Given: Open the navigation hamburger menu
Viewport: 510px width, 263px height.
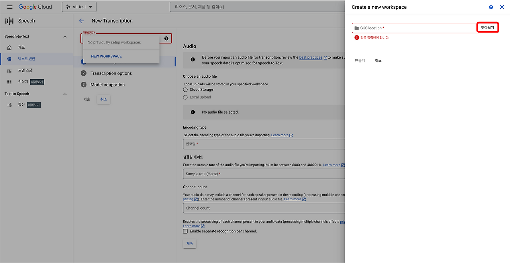Looking at the screenshot, I should 10,6.
